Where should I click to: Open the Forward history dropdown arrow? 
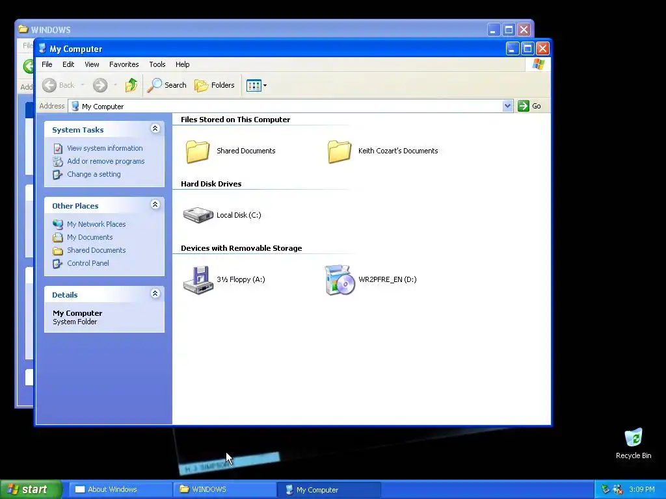pos(115,85)
